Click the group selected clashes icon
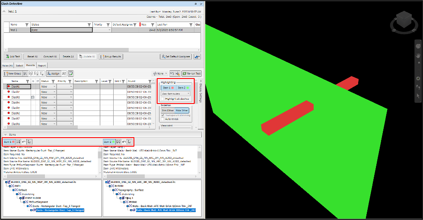This screenshot has height=220, width=423. click(25, 73)
